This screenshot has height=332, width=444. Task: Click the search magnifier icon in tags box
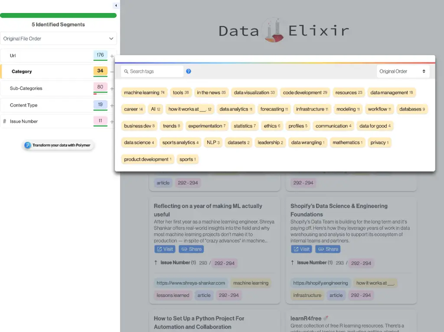point(126,72)
